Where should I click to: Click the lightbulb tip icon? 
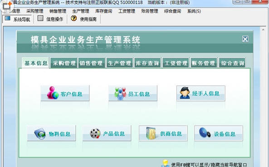pos(165,163)
